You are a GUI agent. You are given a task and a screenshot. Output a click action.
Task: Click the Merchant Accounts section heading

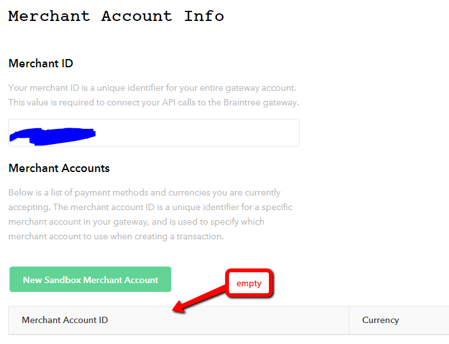click(59, 168)
